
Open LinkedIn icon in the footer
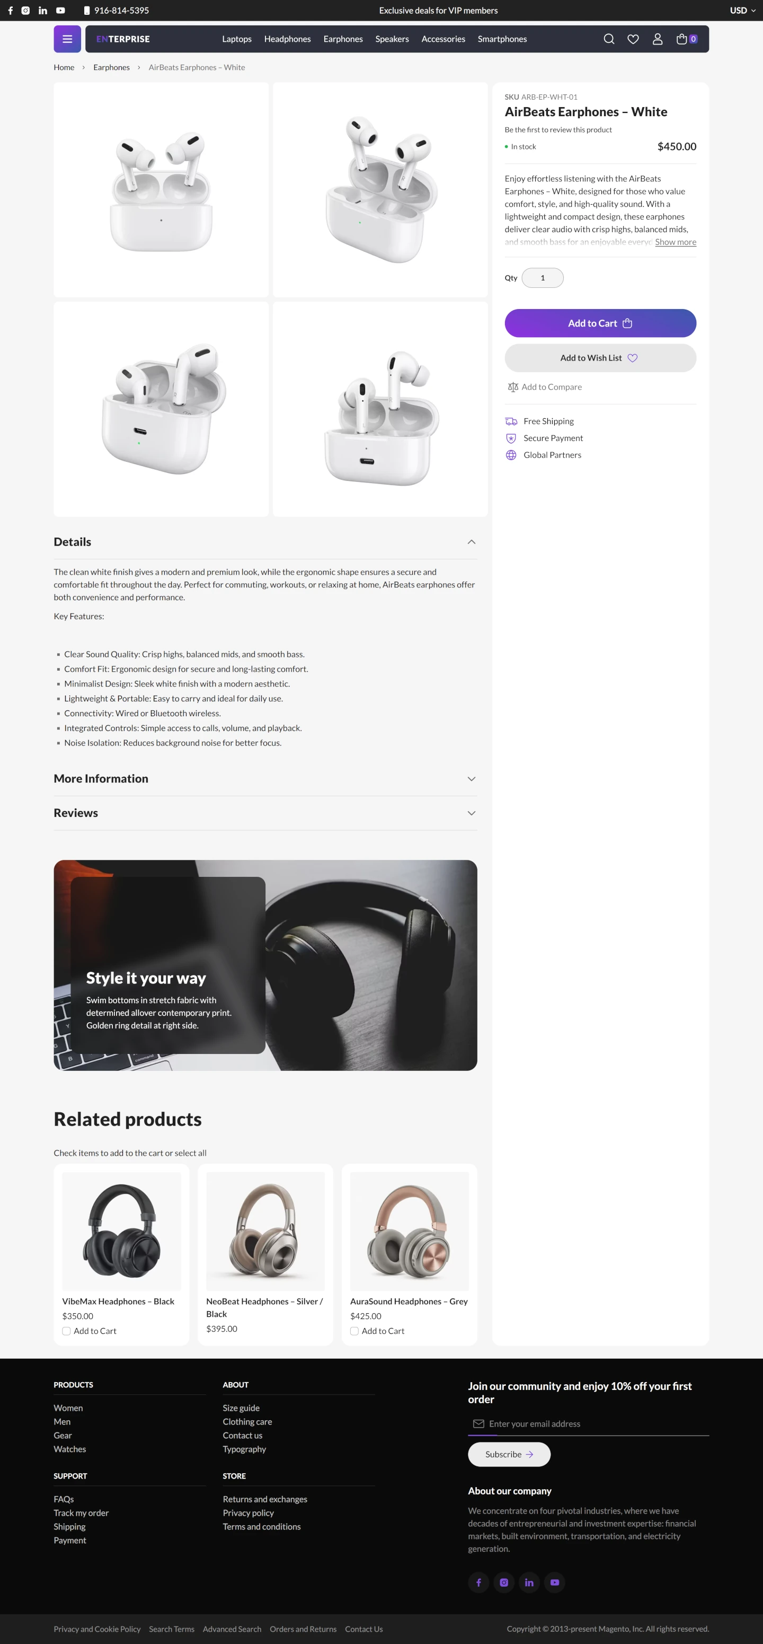tap(529, 1582)
